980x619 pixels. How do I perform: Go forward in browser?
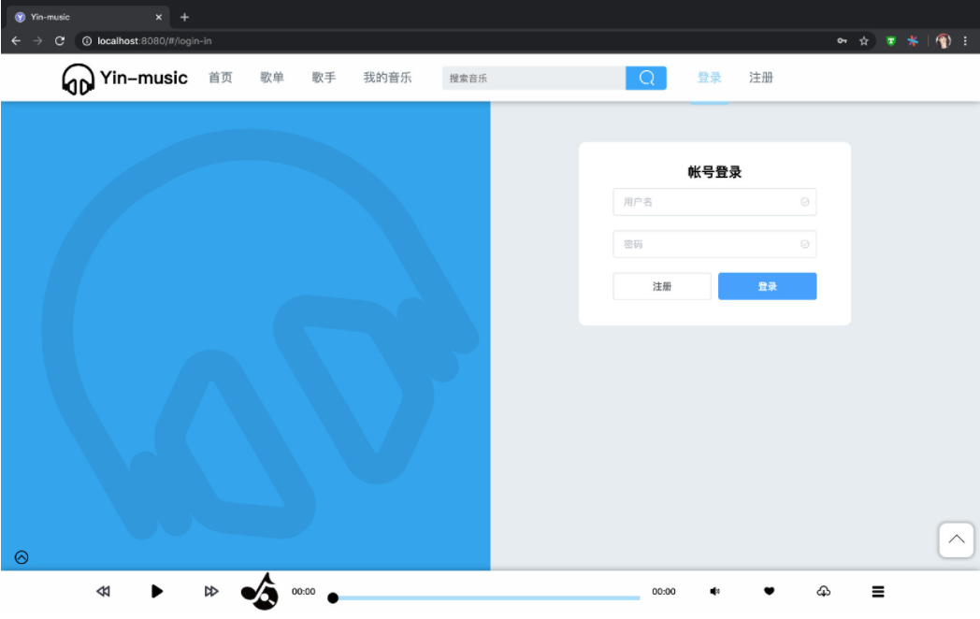click(37, 40)
